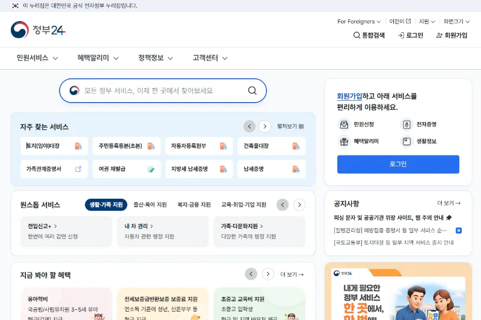Viewport: 481px width, 320px height.
Task: Click the document icon in the 납세증명 card
Action: coord(296,169)
